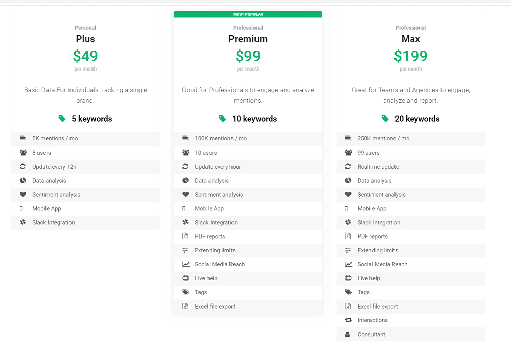This screenshot has height=352, width=511.
Task: Click the green tag icon beside 5 keywords
Action: (62, 119)
